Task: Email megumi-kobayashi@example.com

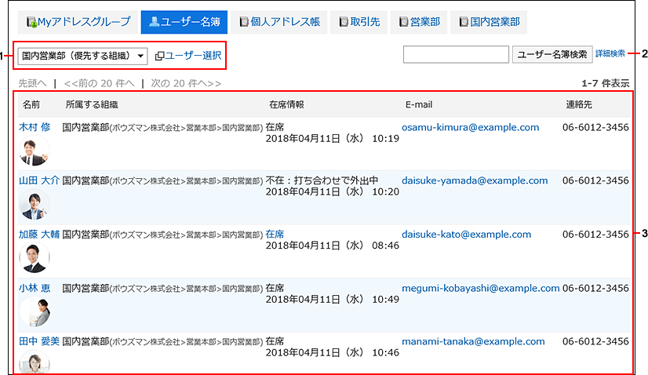Action: point(481,288)
